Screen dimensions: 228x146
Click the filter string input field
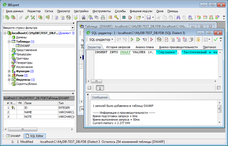pyautogui.click(x=37, y=28)
